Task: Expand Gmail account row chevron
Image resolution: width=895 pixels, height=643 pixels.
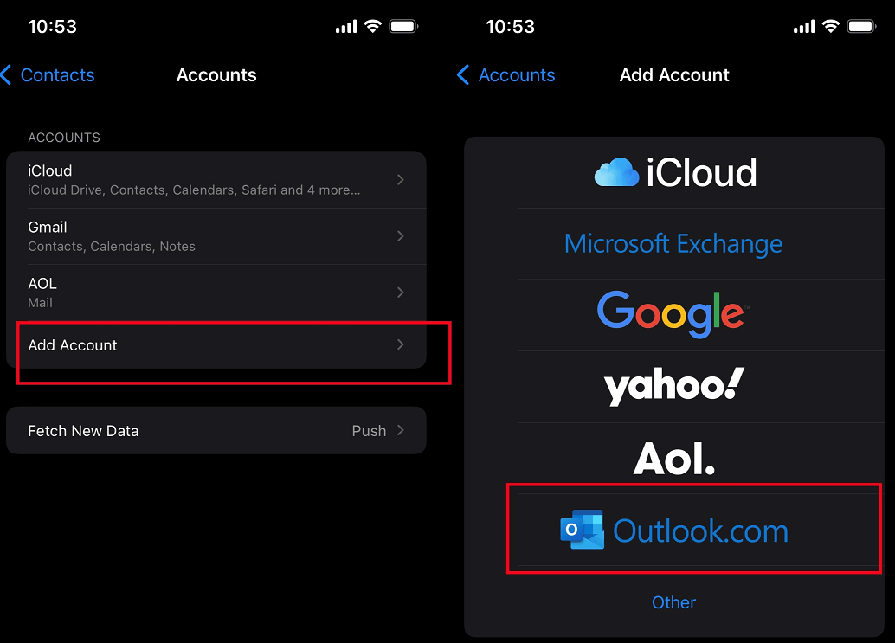Action: (400, 236)
